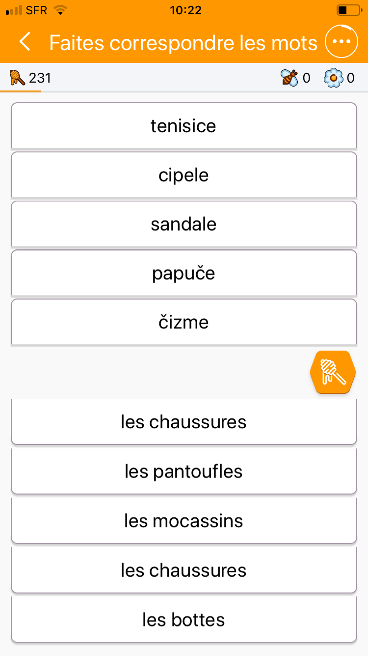Open the three-dot more options menu
The height and width of the screenshot is (656, 368).
(x=342, y=42)
